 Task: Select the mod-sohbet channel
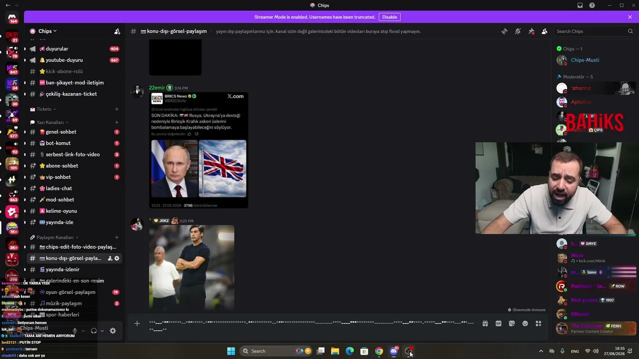74,200
